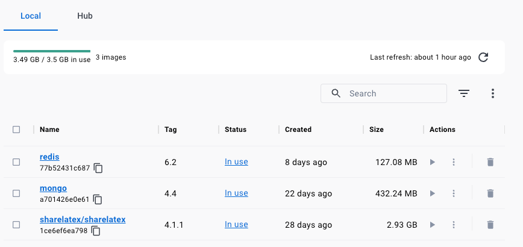This screenshot has width=523, height=247.
Task: Check the mongo row checkbox
Action: (16, 193)
